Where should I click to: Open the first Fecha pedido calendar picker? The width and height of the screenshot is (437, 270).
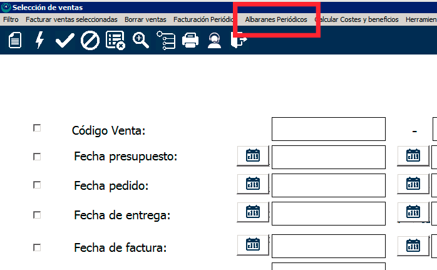click(252, 184)
